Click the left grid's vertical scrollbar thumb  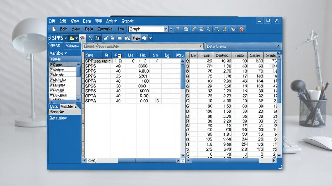(183, 76)
